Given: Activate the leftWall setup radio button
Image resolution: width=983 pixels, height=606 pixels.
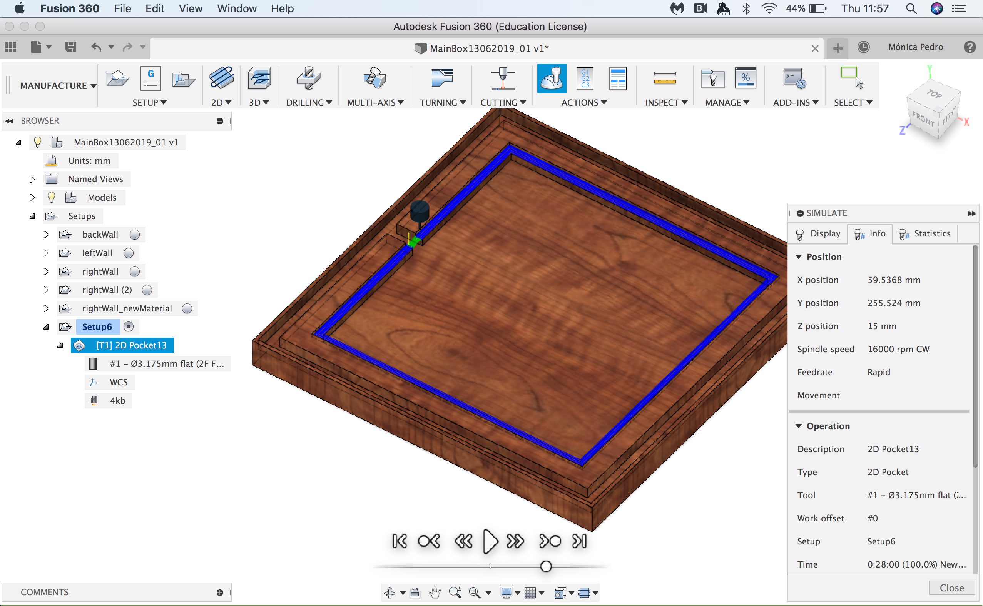Looking at the screenshot, I should [128, 253].
